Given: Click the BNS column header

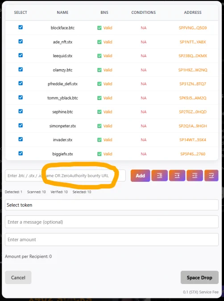Looking at the screenshot, I should (104, 13).
